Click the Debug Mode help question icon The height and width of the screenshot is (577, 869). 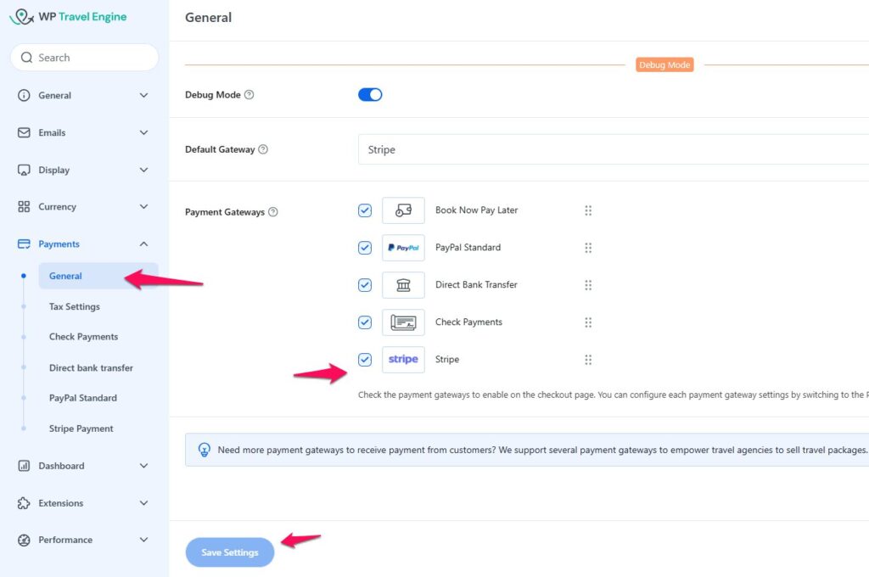point(249,95)
